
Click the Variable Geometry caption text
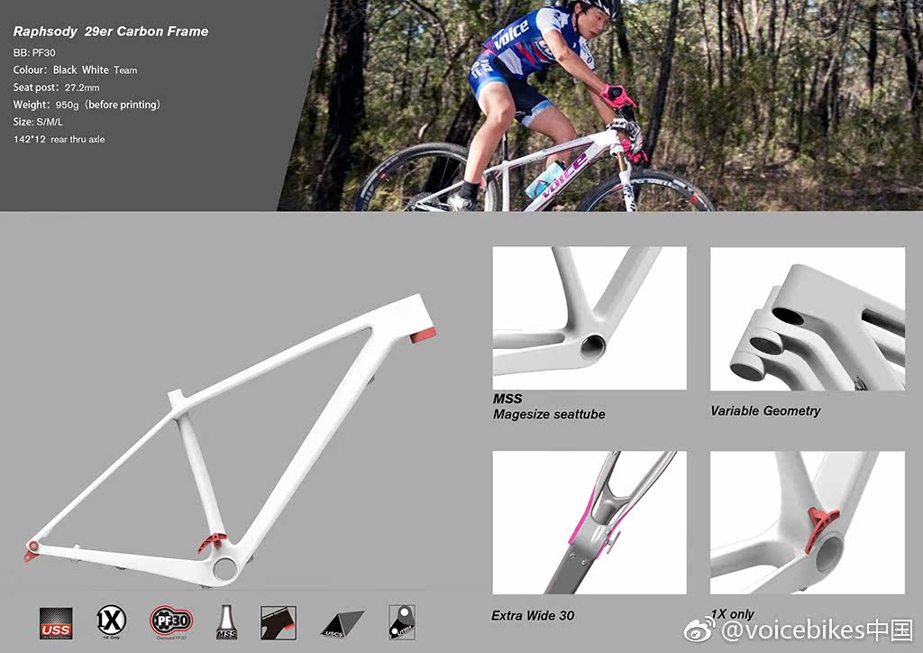[x=765, y=411]
